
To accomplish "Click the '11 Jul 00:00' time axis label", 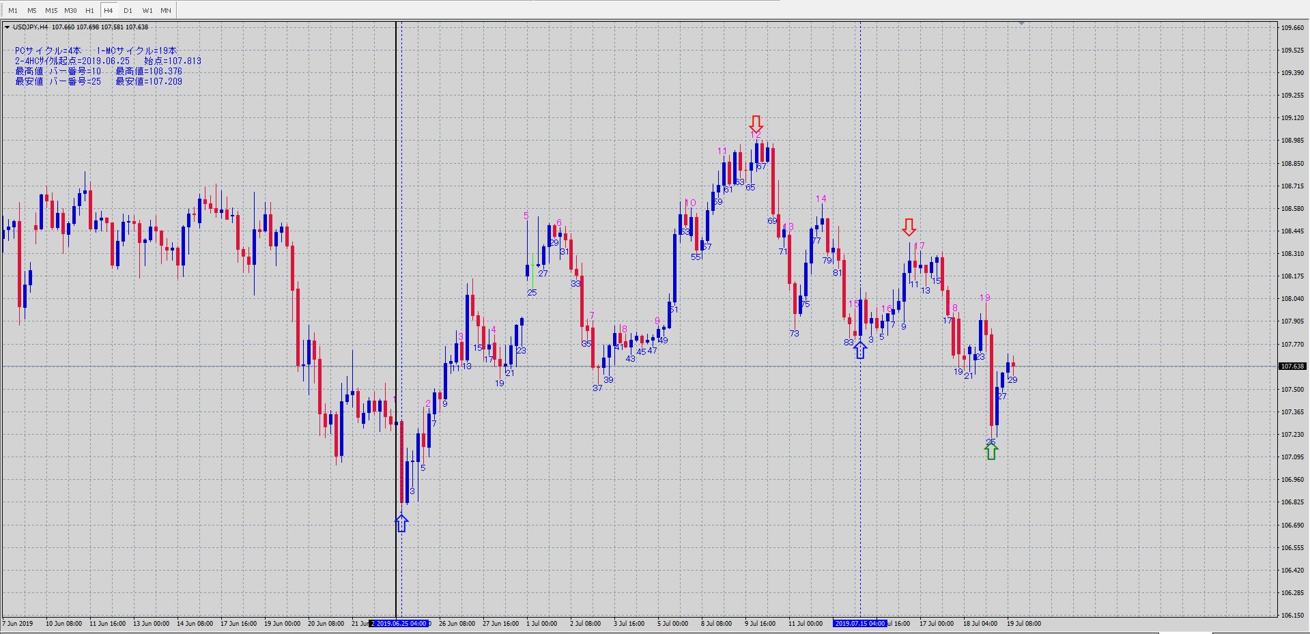I will pos(806,623).
